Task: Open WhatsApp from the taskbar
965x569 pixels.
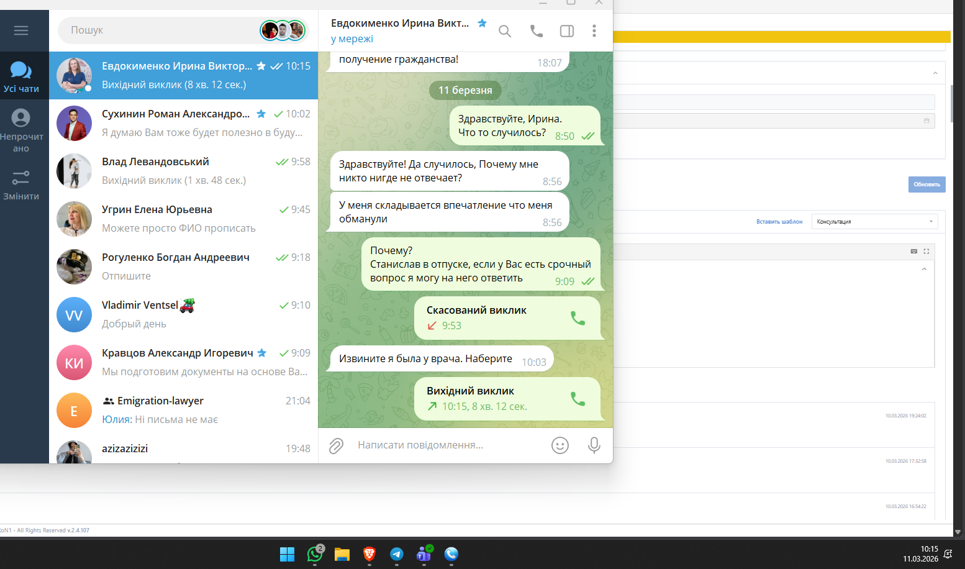Action: (315, 554)
